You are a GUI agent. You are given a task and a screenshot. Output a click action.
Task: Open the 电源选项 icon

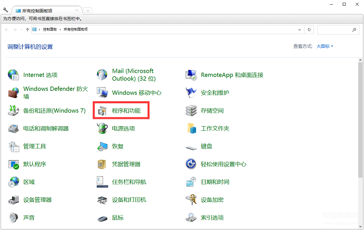[x=102, y=129]
